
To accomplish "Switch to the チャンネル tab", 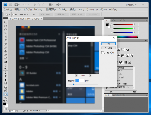I will 116,95.
